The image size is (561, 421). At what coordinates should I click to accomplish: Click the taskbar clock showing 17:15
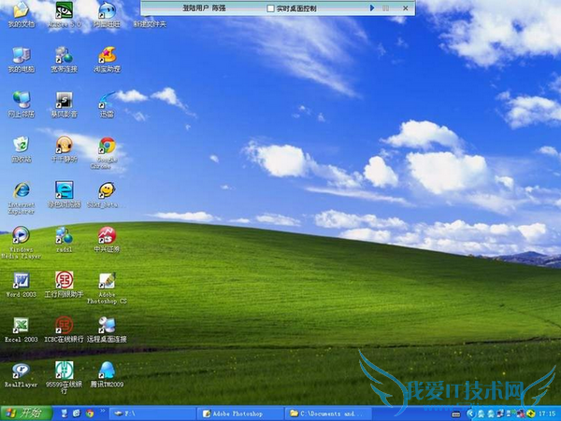pyautogui.click(x=547, y=413)
